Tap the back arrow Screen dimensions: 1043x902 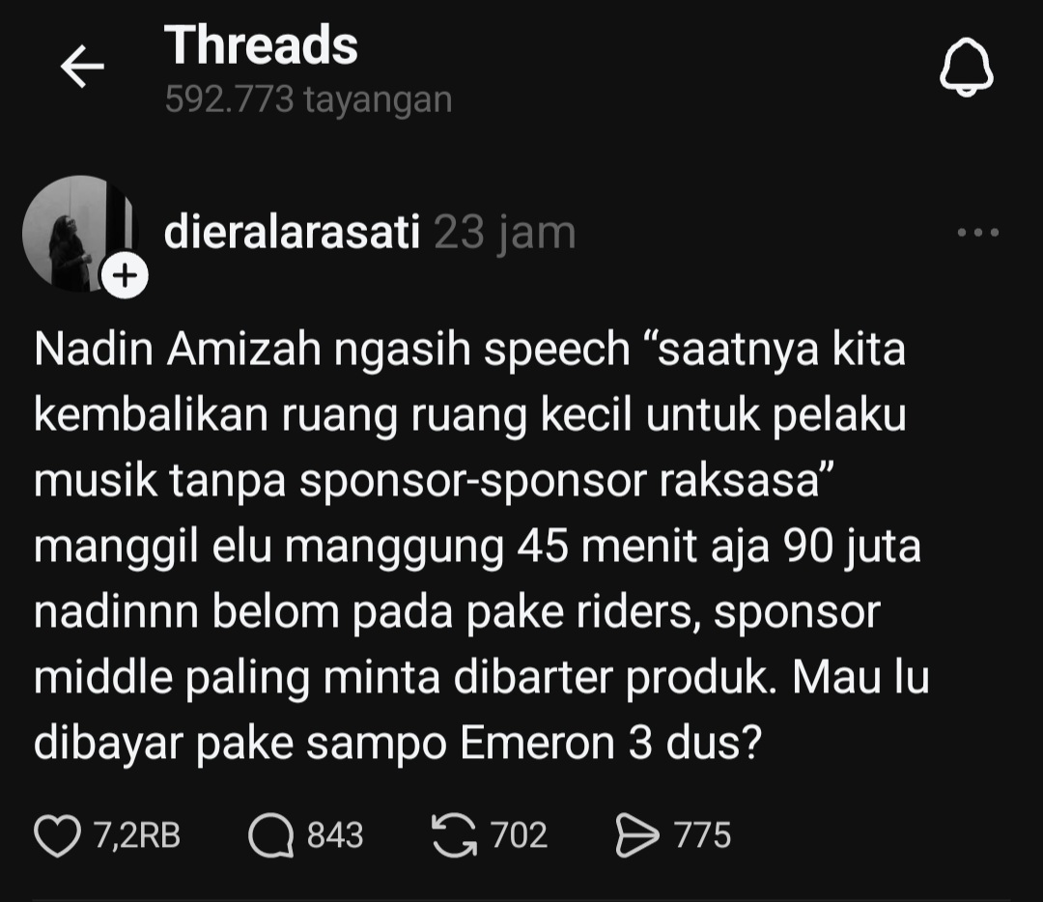point(82,68)
